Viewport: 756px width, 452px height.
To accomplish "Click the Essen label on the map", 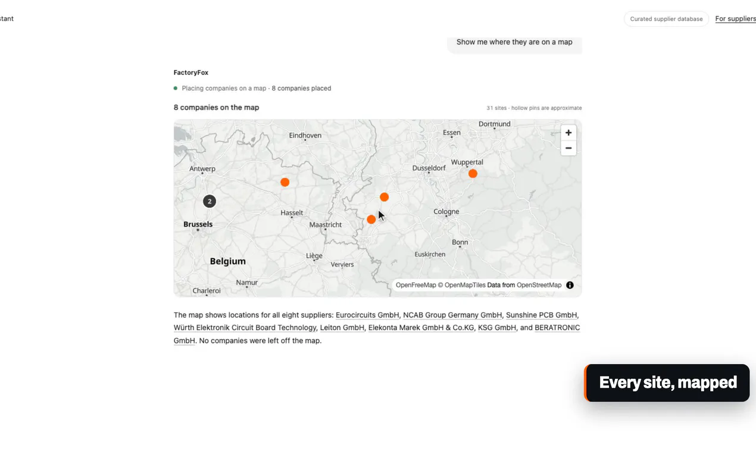I will point(452,132).
